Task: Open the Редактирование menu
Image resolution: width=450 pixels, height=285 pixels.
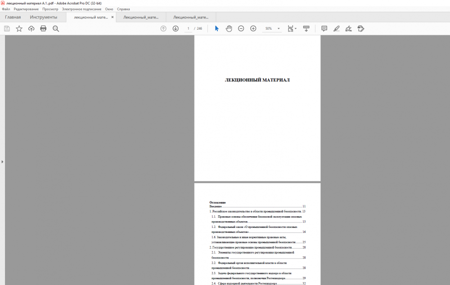Action: pos(26,9)
